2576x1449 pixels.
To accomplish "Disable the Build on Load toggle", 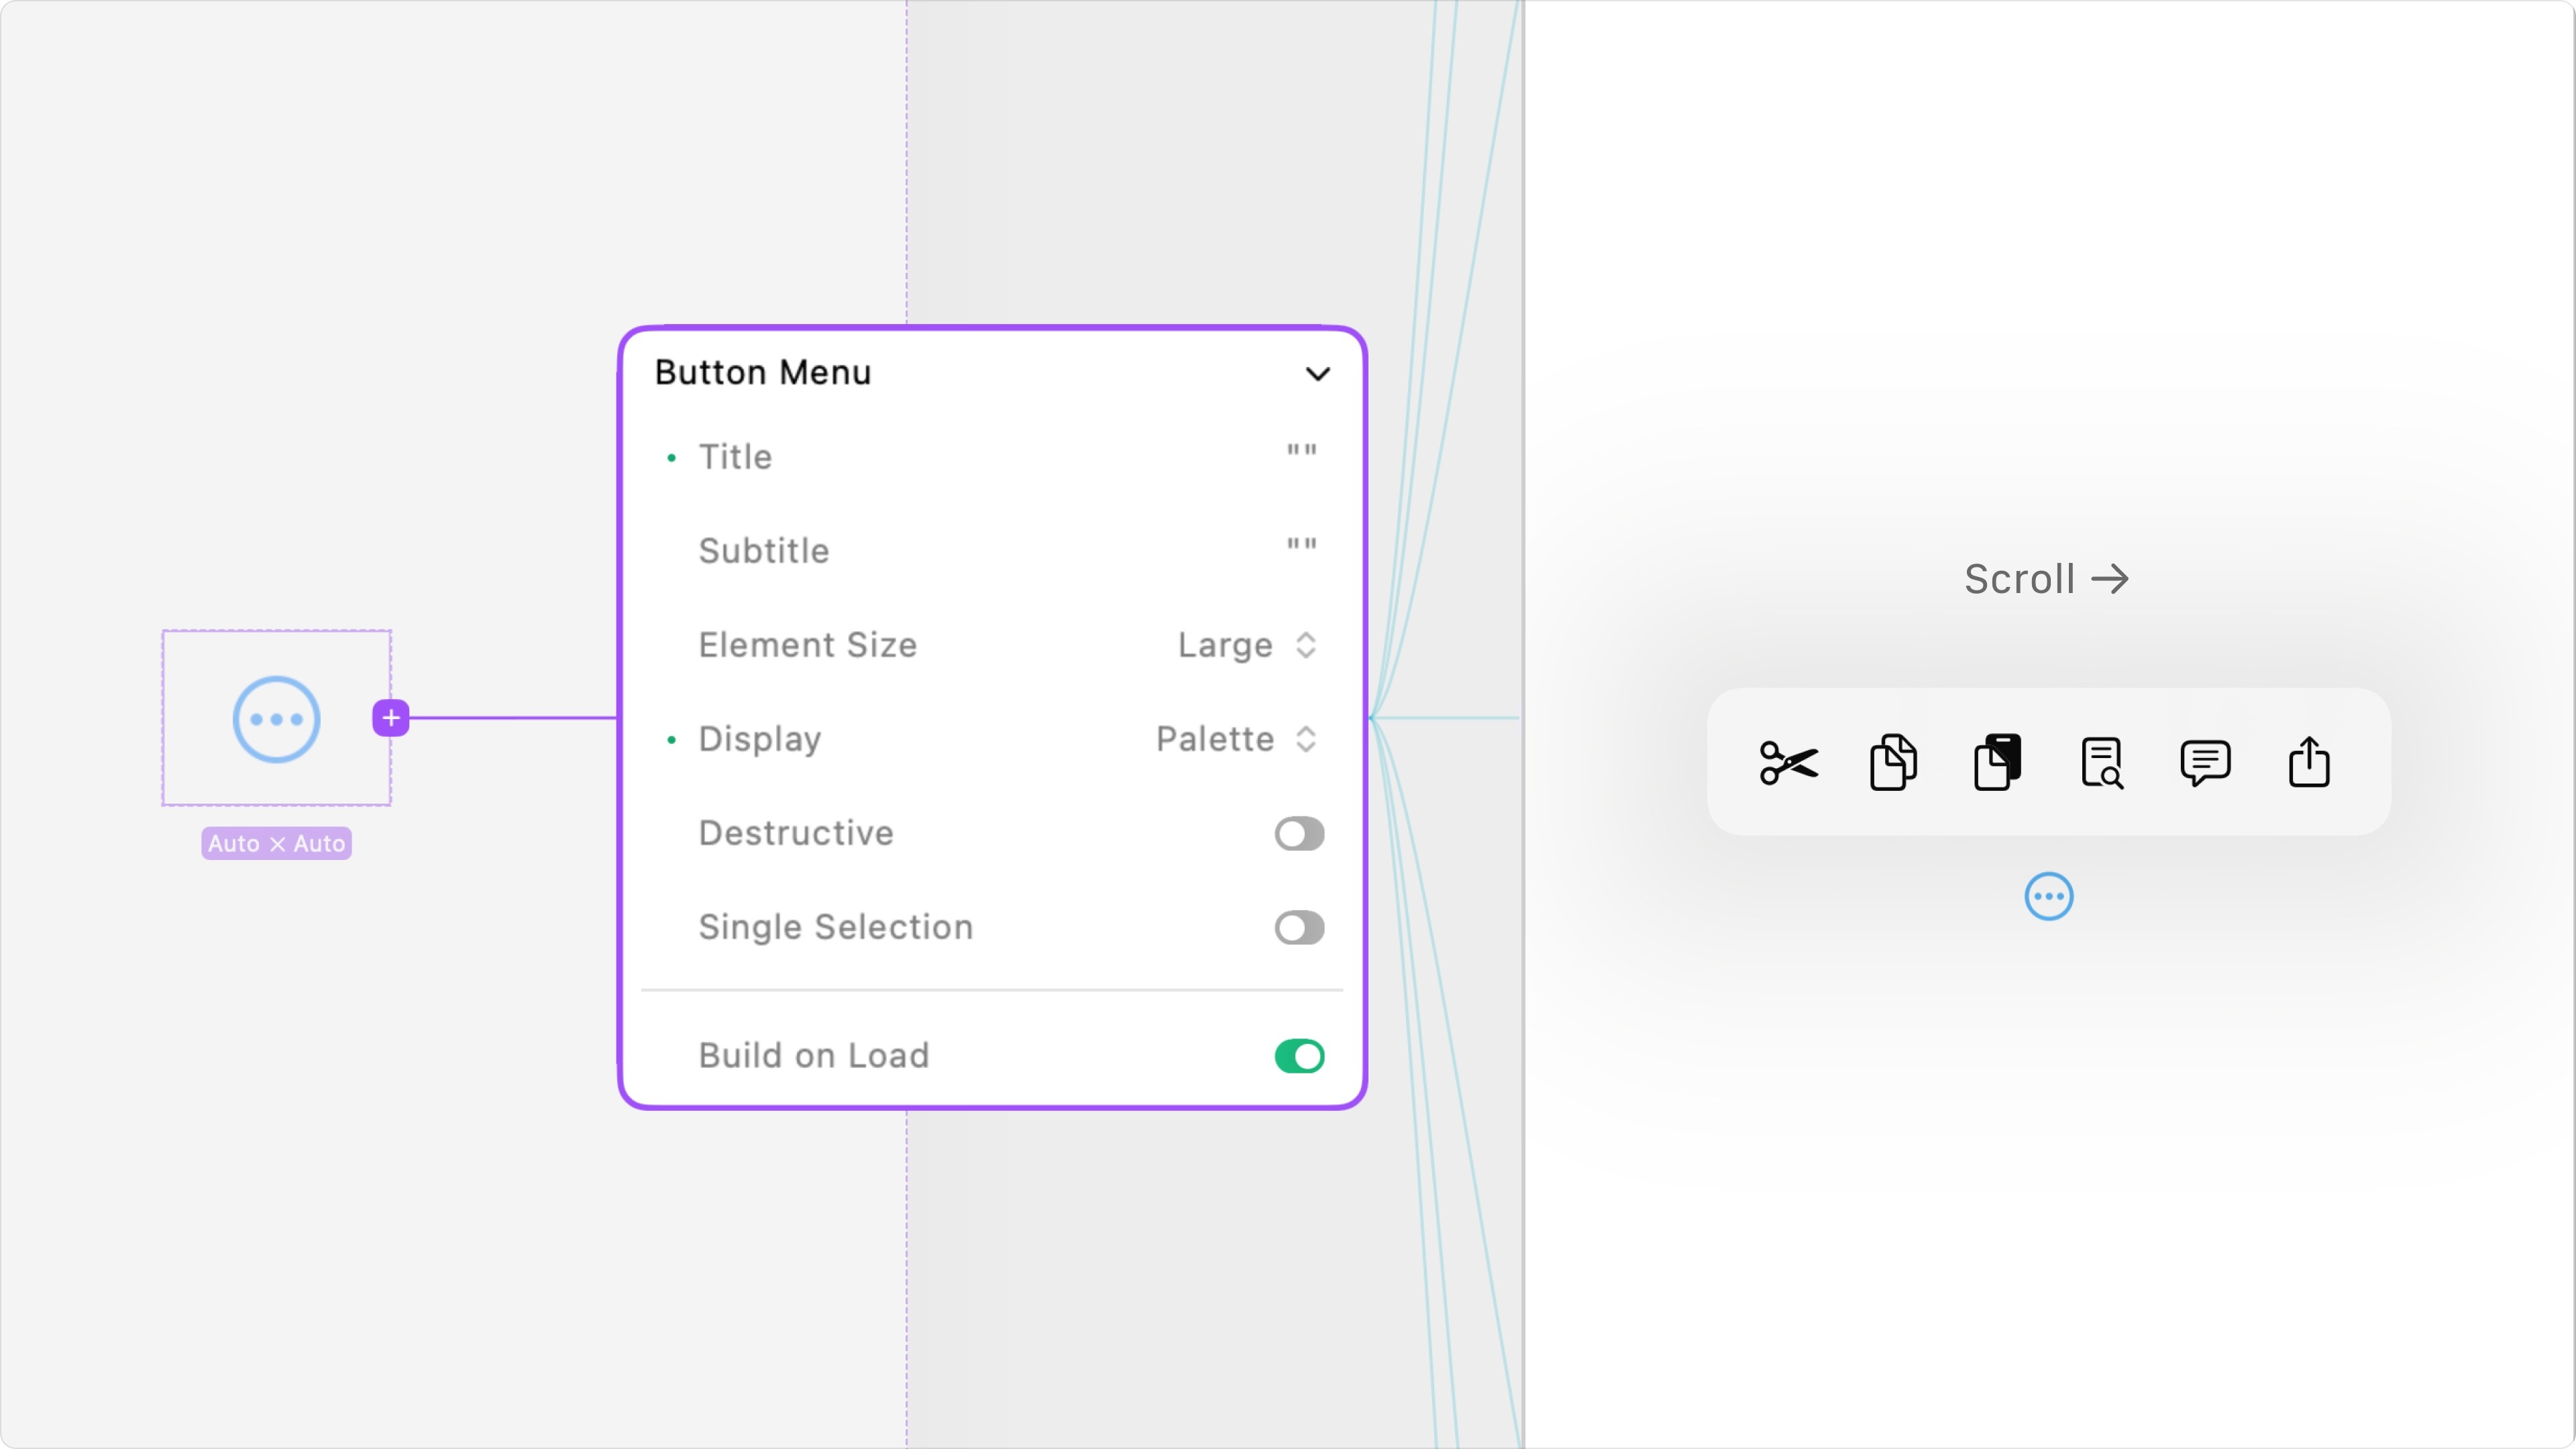I will 1299,1056.
